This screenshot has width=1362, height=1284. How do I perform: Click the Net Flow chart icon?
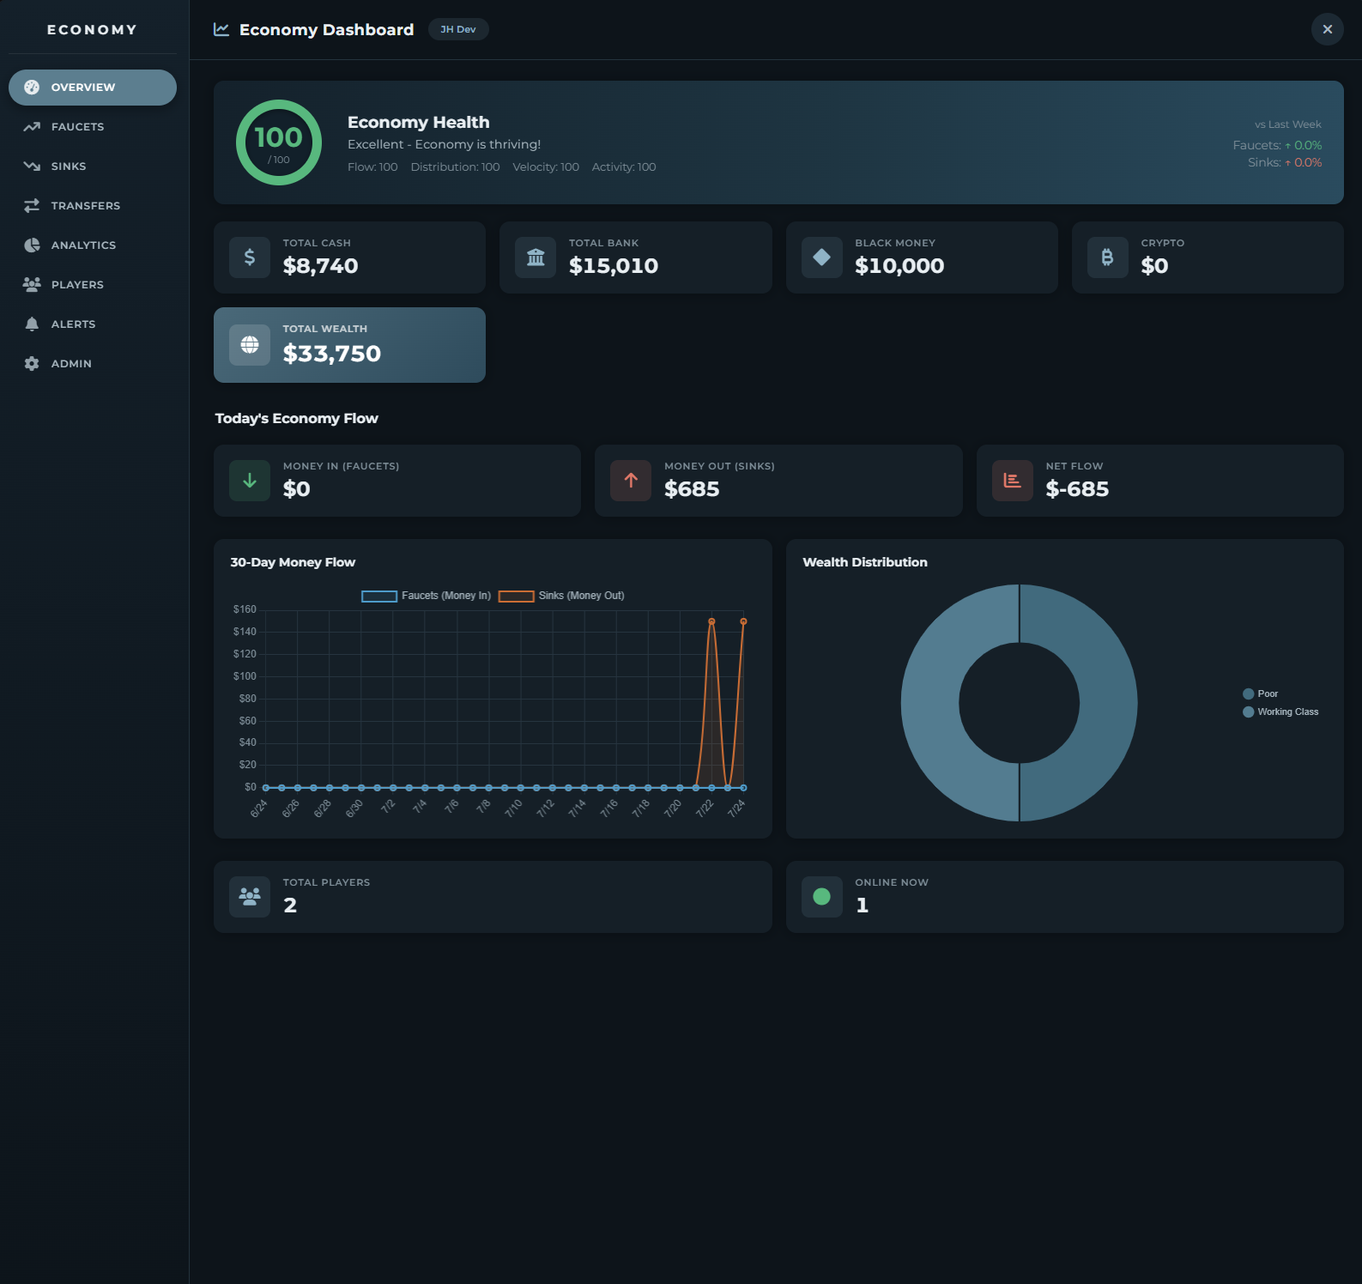1013,481
